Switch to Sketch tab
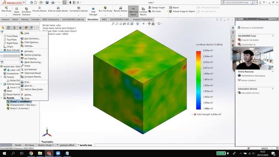Viewport: 279px width, 157px height. 15,19
